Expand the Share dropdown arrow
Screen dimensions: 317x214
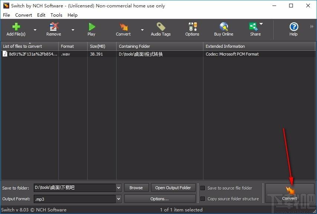point(261,24)
